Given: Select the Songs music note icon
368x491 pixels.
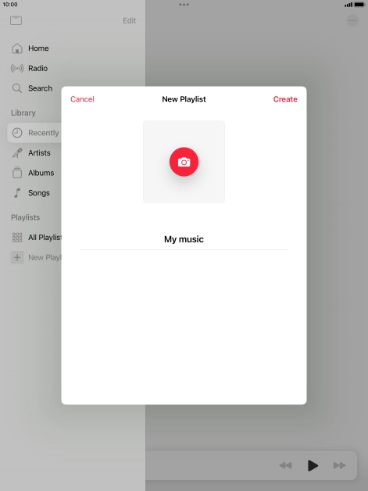Looking at the screenshot, I should coord(17,193).
